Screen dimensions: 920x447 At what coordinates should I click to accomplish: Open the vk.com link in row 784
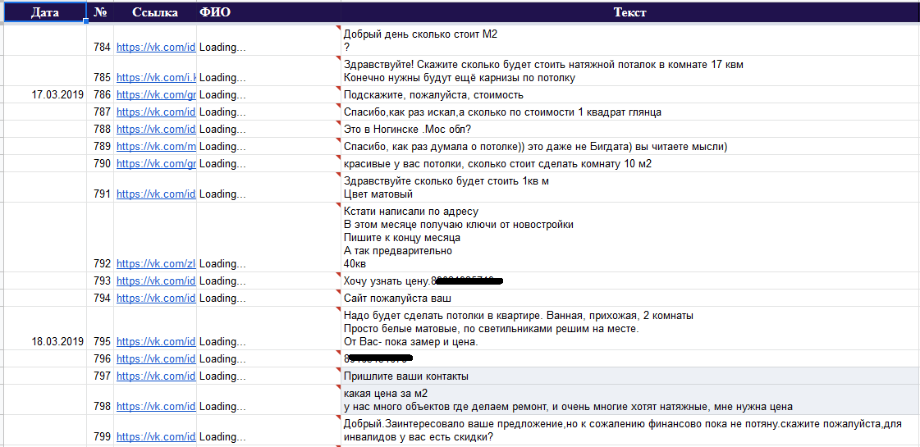[155, 48]
